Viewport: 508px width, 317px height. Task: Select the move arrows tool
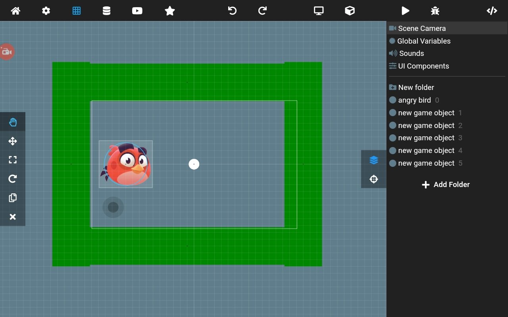(13, 141)
